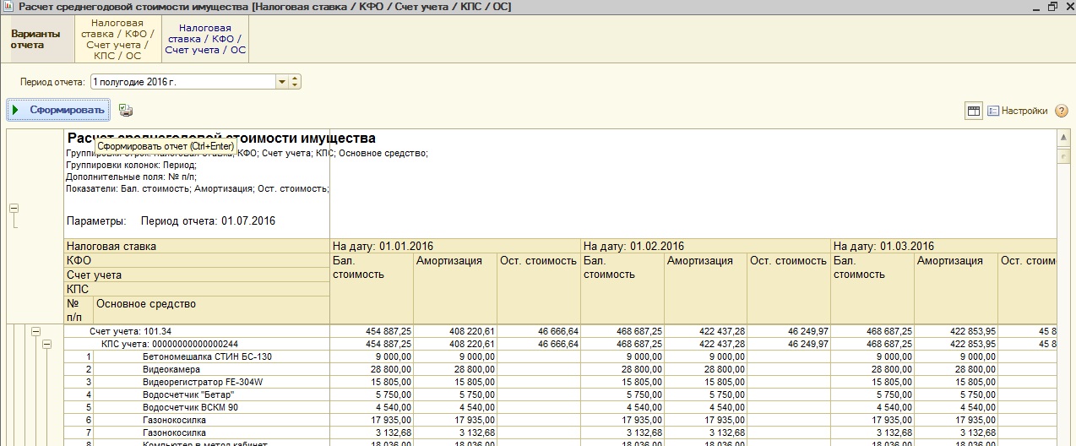Click inside the Период отчета field
The image size is (1076, 446).
[x=182, y=82]
